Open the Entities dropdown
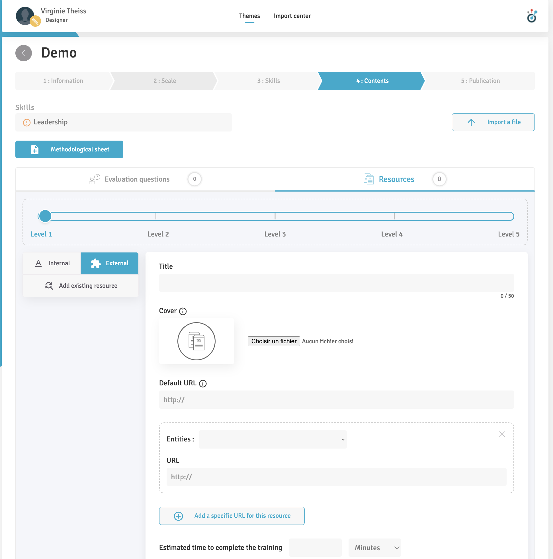This screenshot has height=559, width=553. pos(273,439)
